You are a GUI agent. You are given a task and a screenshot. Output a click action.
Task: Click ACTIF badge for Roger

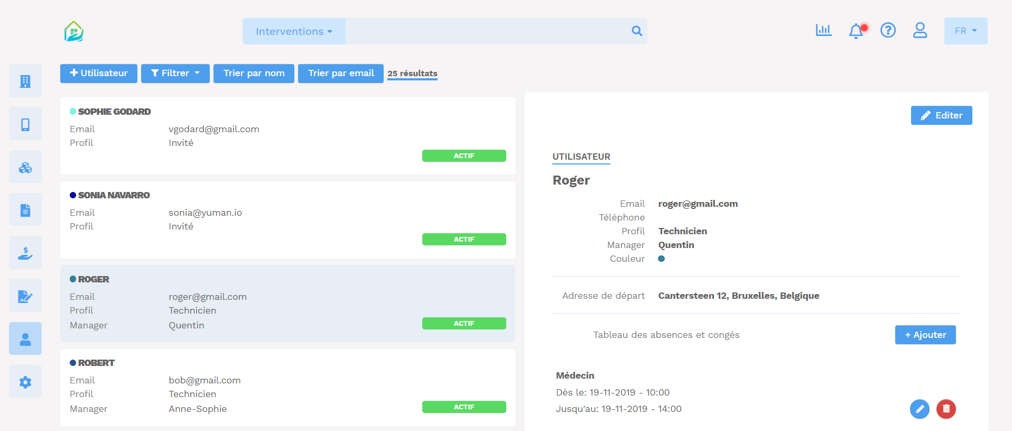tap(464, 324)
